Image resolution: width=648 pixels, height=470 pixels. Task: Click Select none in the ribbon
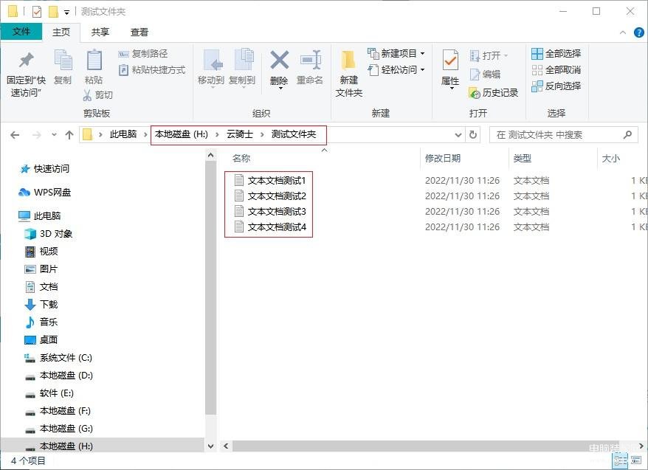click(x=556, y=70)
